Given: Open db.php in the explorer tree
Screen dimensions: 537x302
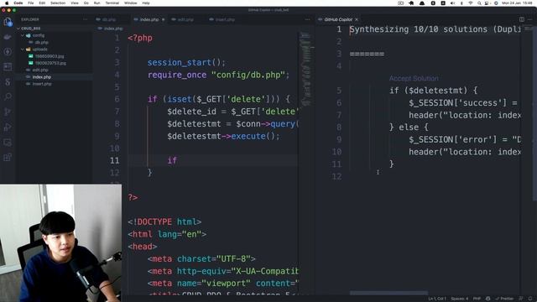Looking at the screenshot, I should click(x=41, y=43).
